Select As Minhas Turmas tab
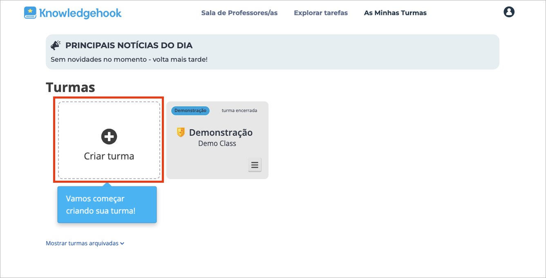546x278 pixels. click(395, 13)
